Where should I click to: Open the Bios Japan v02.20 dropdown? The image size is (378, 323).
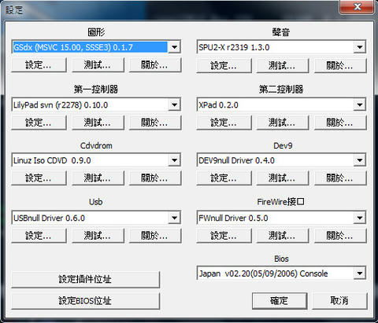(x=359, y=273)
